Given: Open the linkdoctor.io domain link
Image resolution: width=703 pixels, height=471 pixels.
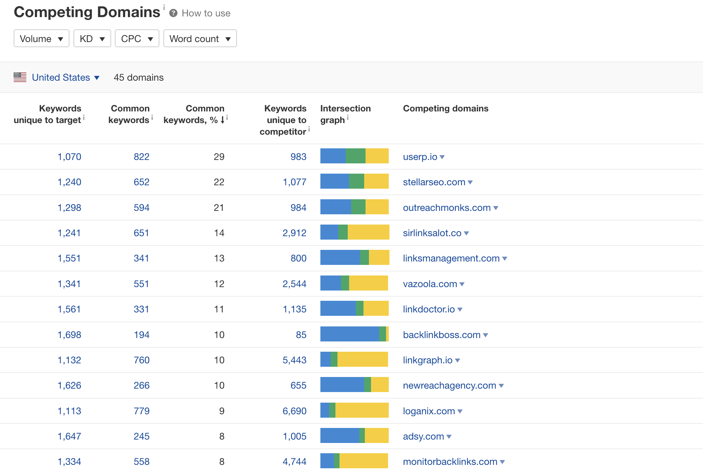Looking at the screenshot, I should tap(429, 309).
